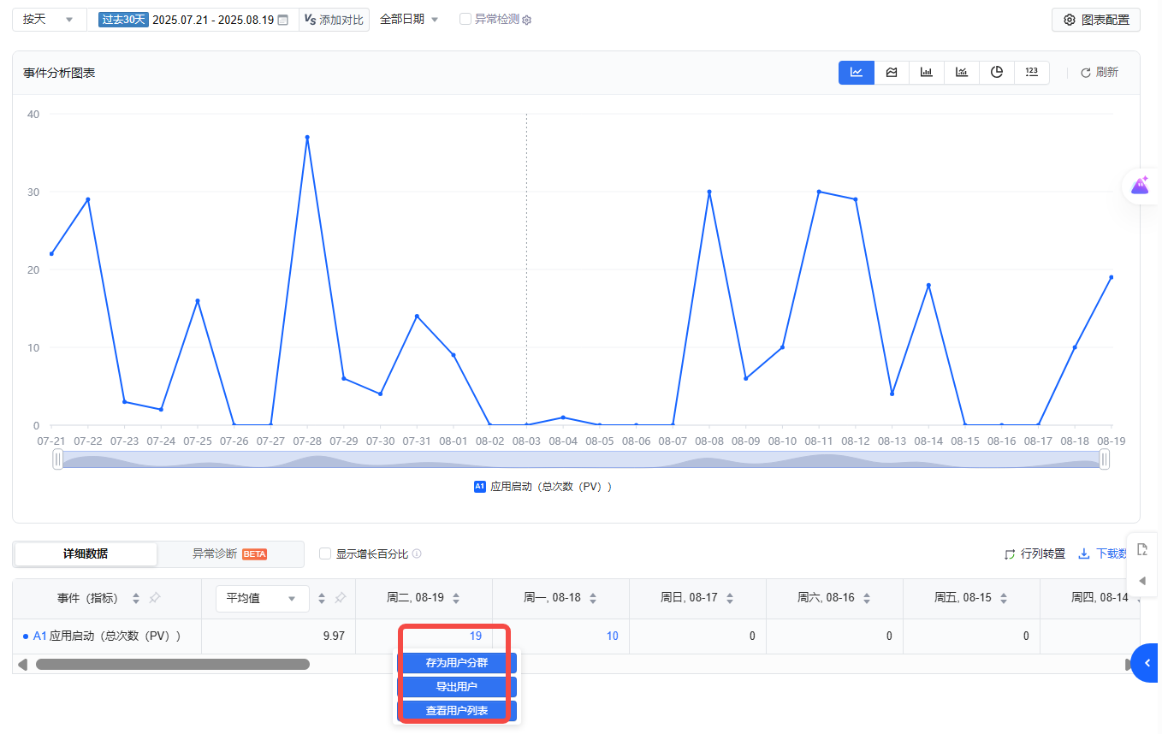
Task: Open the 全部日期 dropdown
Action: coord(409,19)
